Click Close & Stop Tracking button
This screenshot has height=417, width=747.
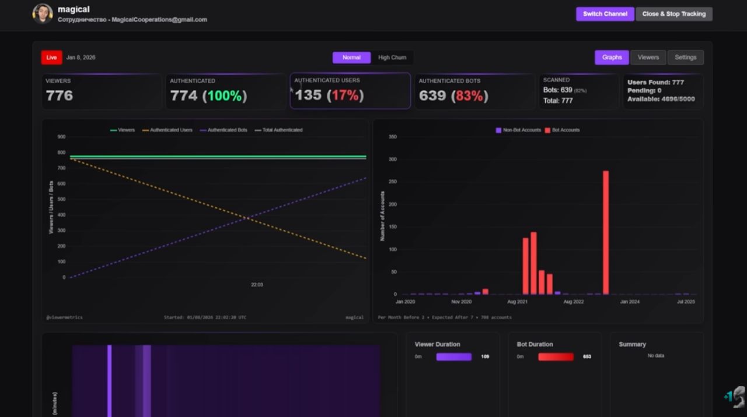tap(673, 14)
